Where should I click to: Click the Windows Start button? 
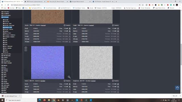coord(2,100)
